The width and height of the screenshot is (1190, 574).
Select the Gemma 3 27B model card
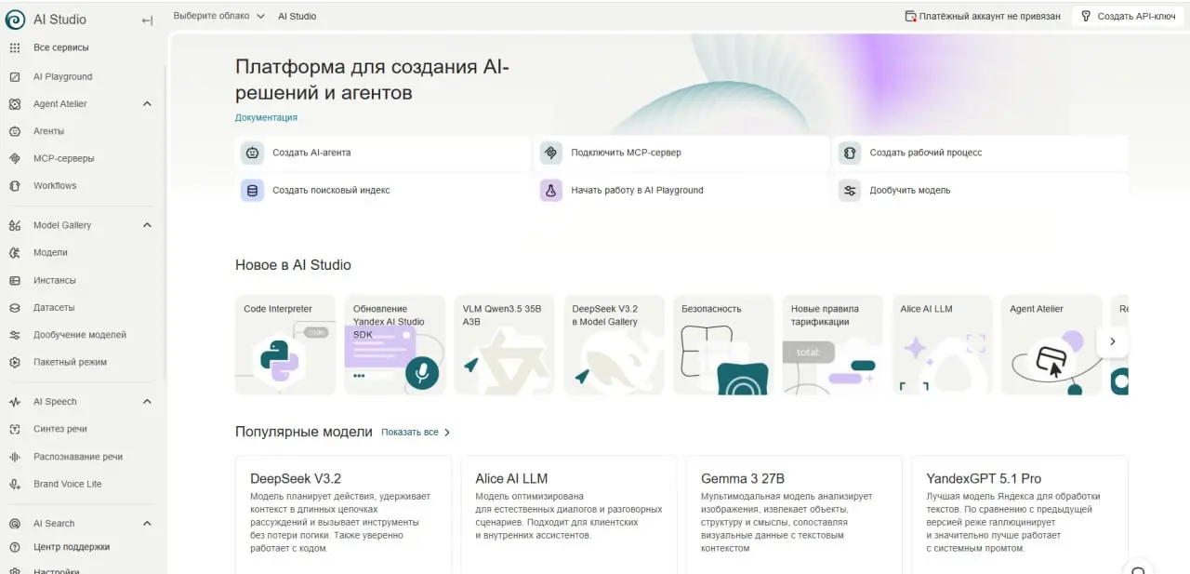(x=794, y=514)
